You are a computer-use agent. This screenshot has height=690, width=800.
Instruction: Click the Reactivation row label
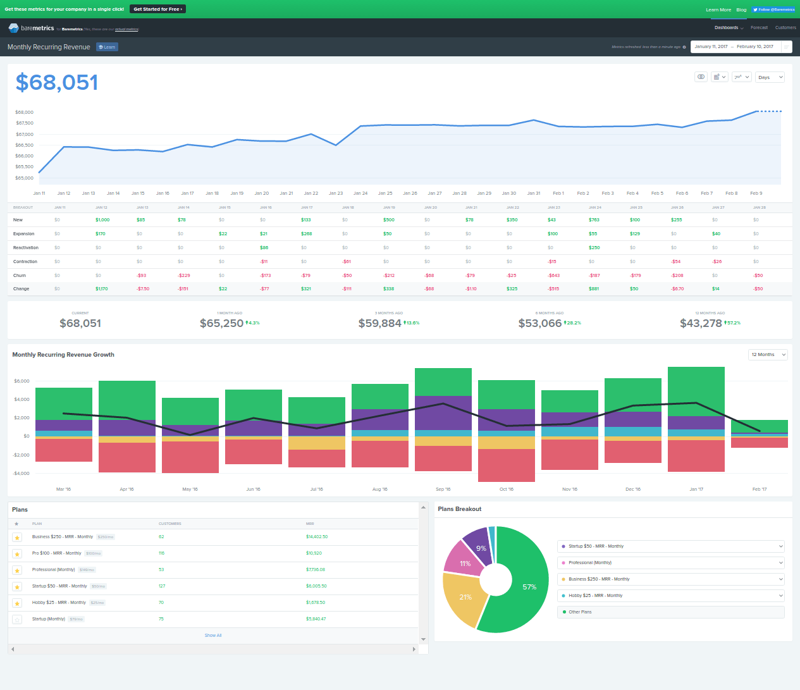[26, 248]
